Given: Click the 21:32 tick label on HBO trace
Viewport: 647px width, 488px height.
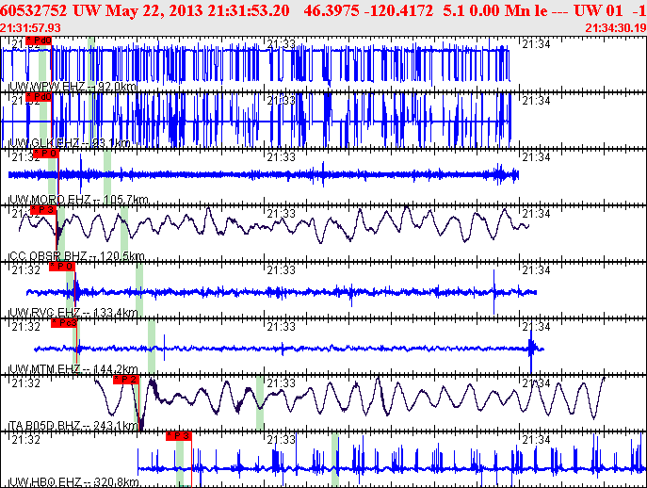Looking at the screenshot, I should [25, 440].
